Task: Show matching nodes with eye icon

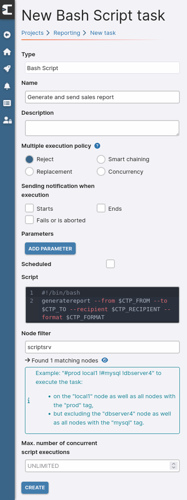Action: pos(105,360)
